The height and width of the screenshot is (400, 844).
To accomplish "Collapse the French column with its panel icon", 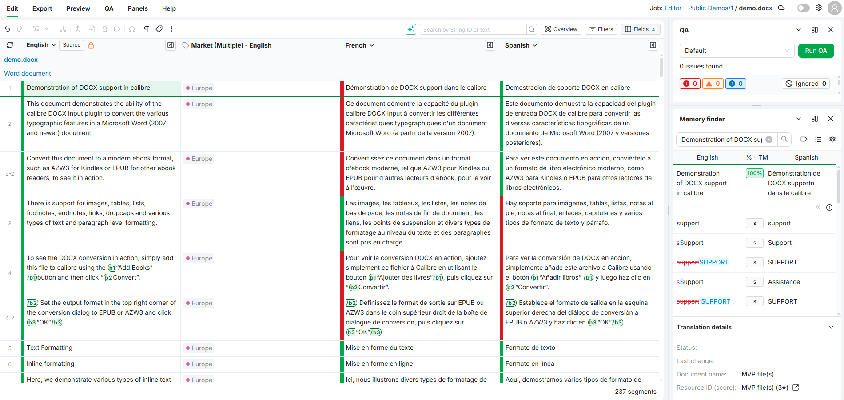I will pyautogui.click(x=490, y=45).
